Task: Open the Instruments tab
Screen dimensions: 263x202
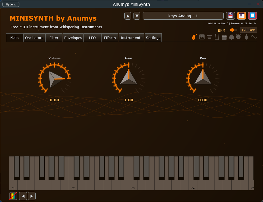Action: point(131,38)
